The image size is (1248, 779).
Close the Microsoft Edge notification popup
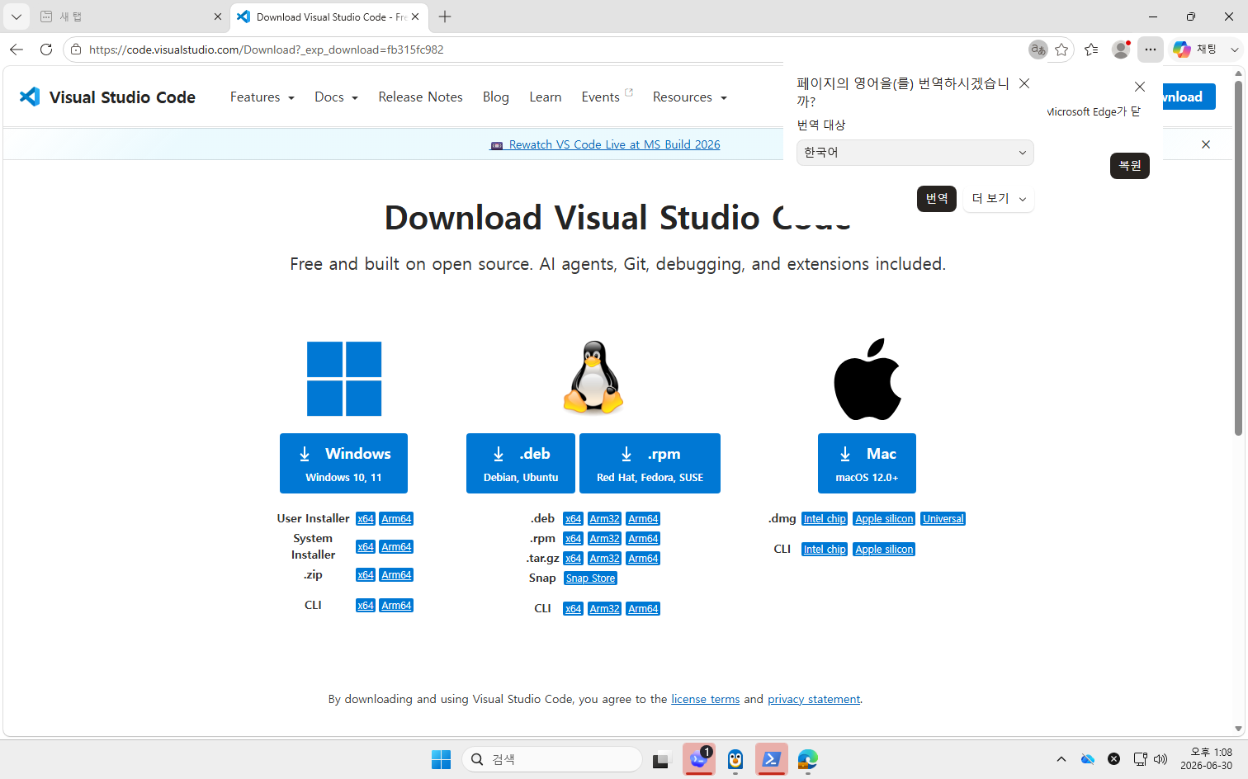[1140, 87]
